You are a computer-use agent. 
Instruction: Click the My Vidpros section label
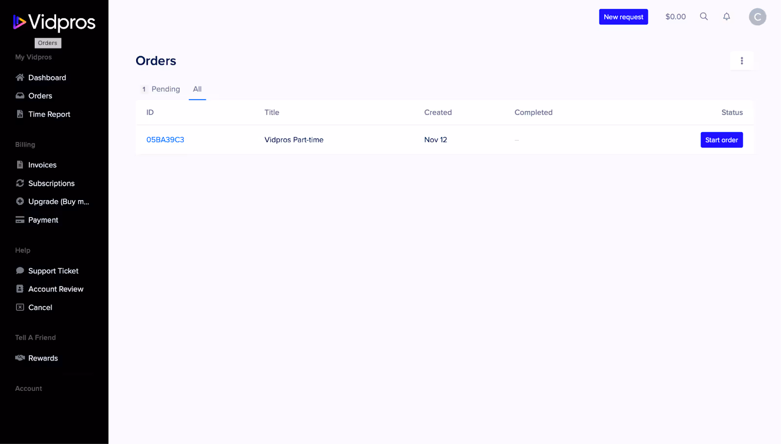33,57
